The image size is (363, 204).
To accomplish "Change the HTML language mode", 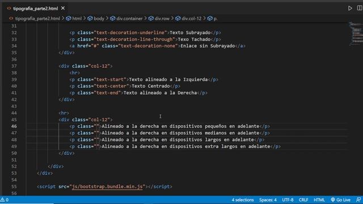I will pyautogui.click(x=319, y=200).
